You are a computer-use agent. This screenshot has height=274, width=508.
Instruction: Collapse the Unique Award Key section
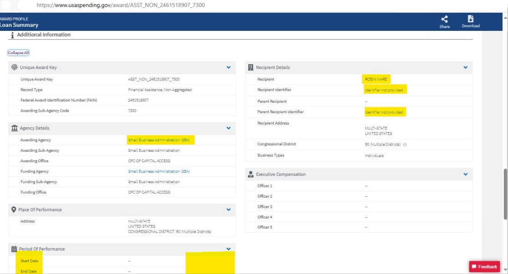click(x=228, y=68)
